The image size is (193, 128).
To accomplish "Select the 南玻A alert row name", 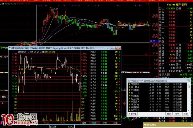I will [135, 87].
